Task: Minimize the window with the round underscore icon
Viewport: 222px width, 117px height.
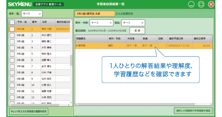Action: 191,4
